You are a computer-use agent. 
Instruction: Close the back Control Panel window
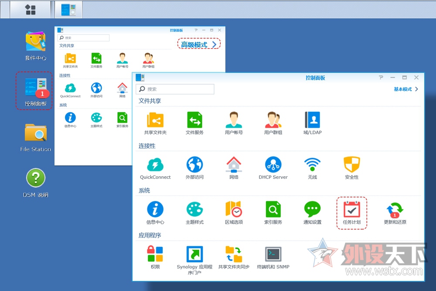219,30
